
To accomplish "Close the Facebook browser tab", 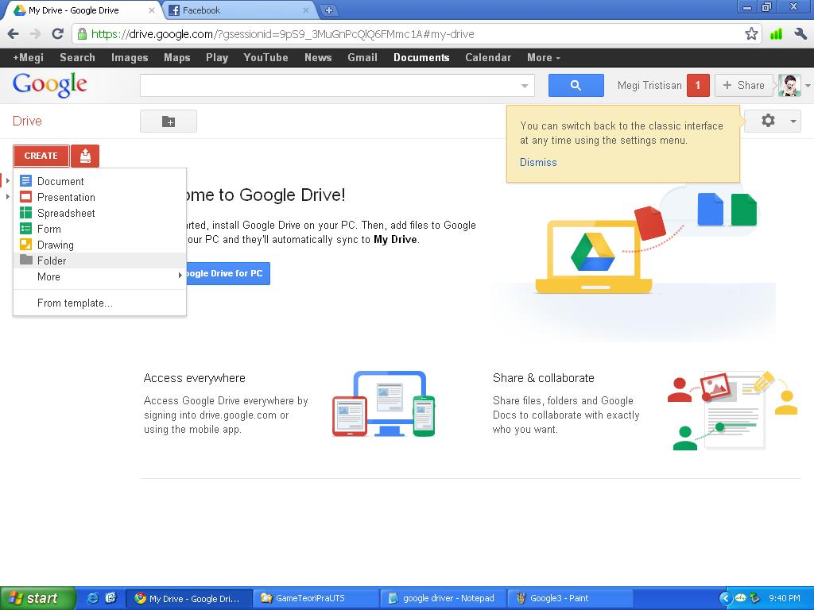I will (306, 10).
